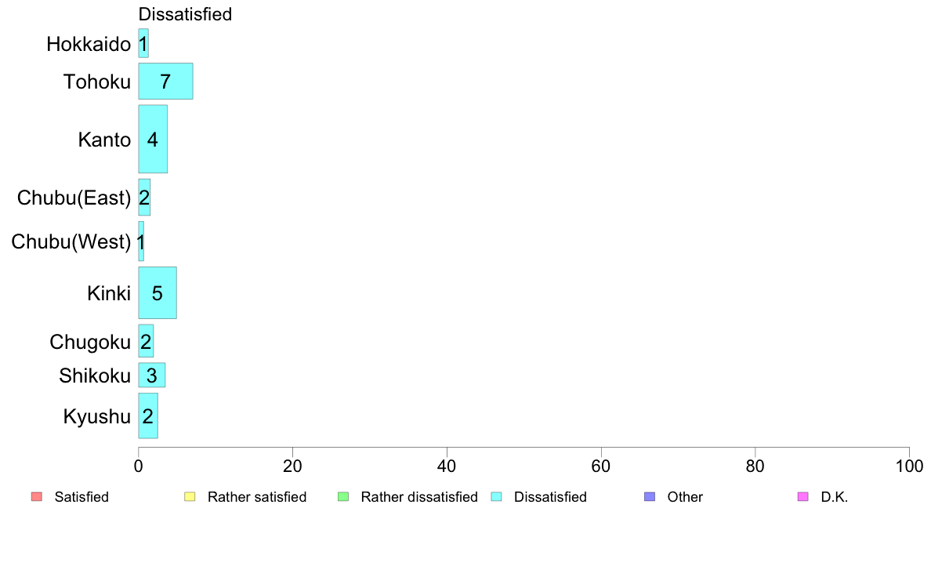Select the Hokkaido bar showing 1
Screen dimensions: 931x577
point(143,43)
